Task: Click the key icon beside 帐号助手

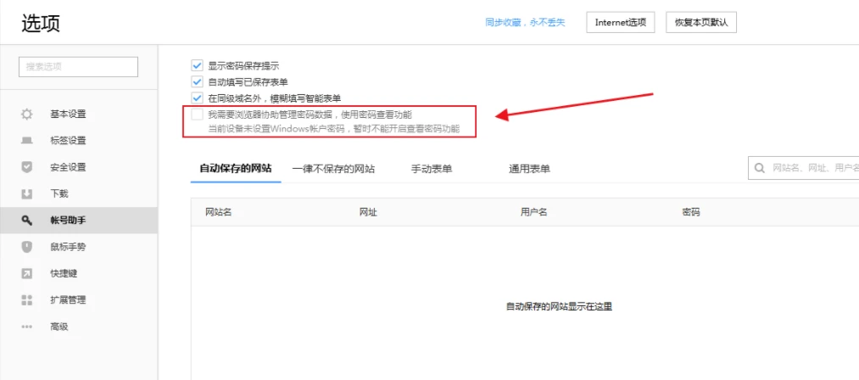Action: coord(27,221)
